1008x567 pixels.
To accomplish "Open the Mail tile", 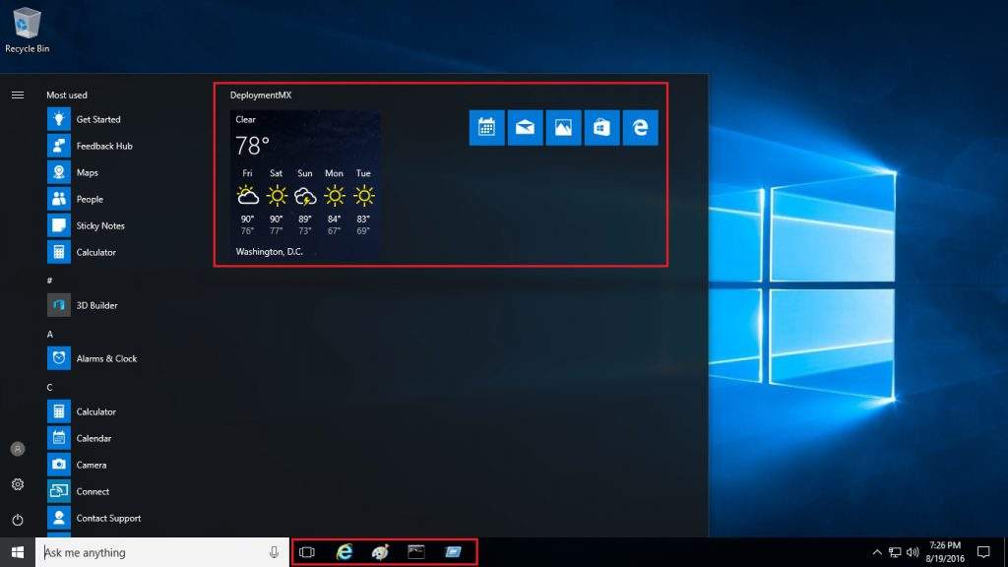I will (x=525, y=128).
